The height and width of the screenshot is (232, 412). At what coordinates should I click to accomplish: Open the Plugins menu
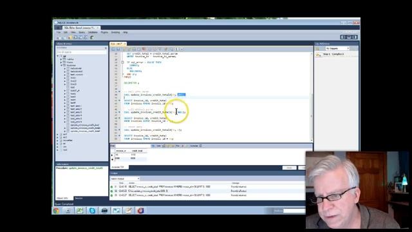(x=104, y=32)
